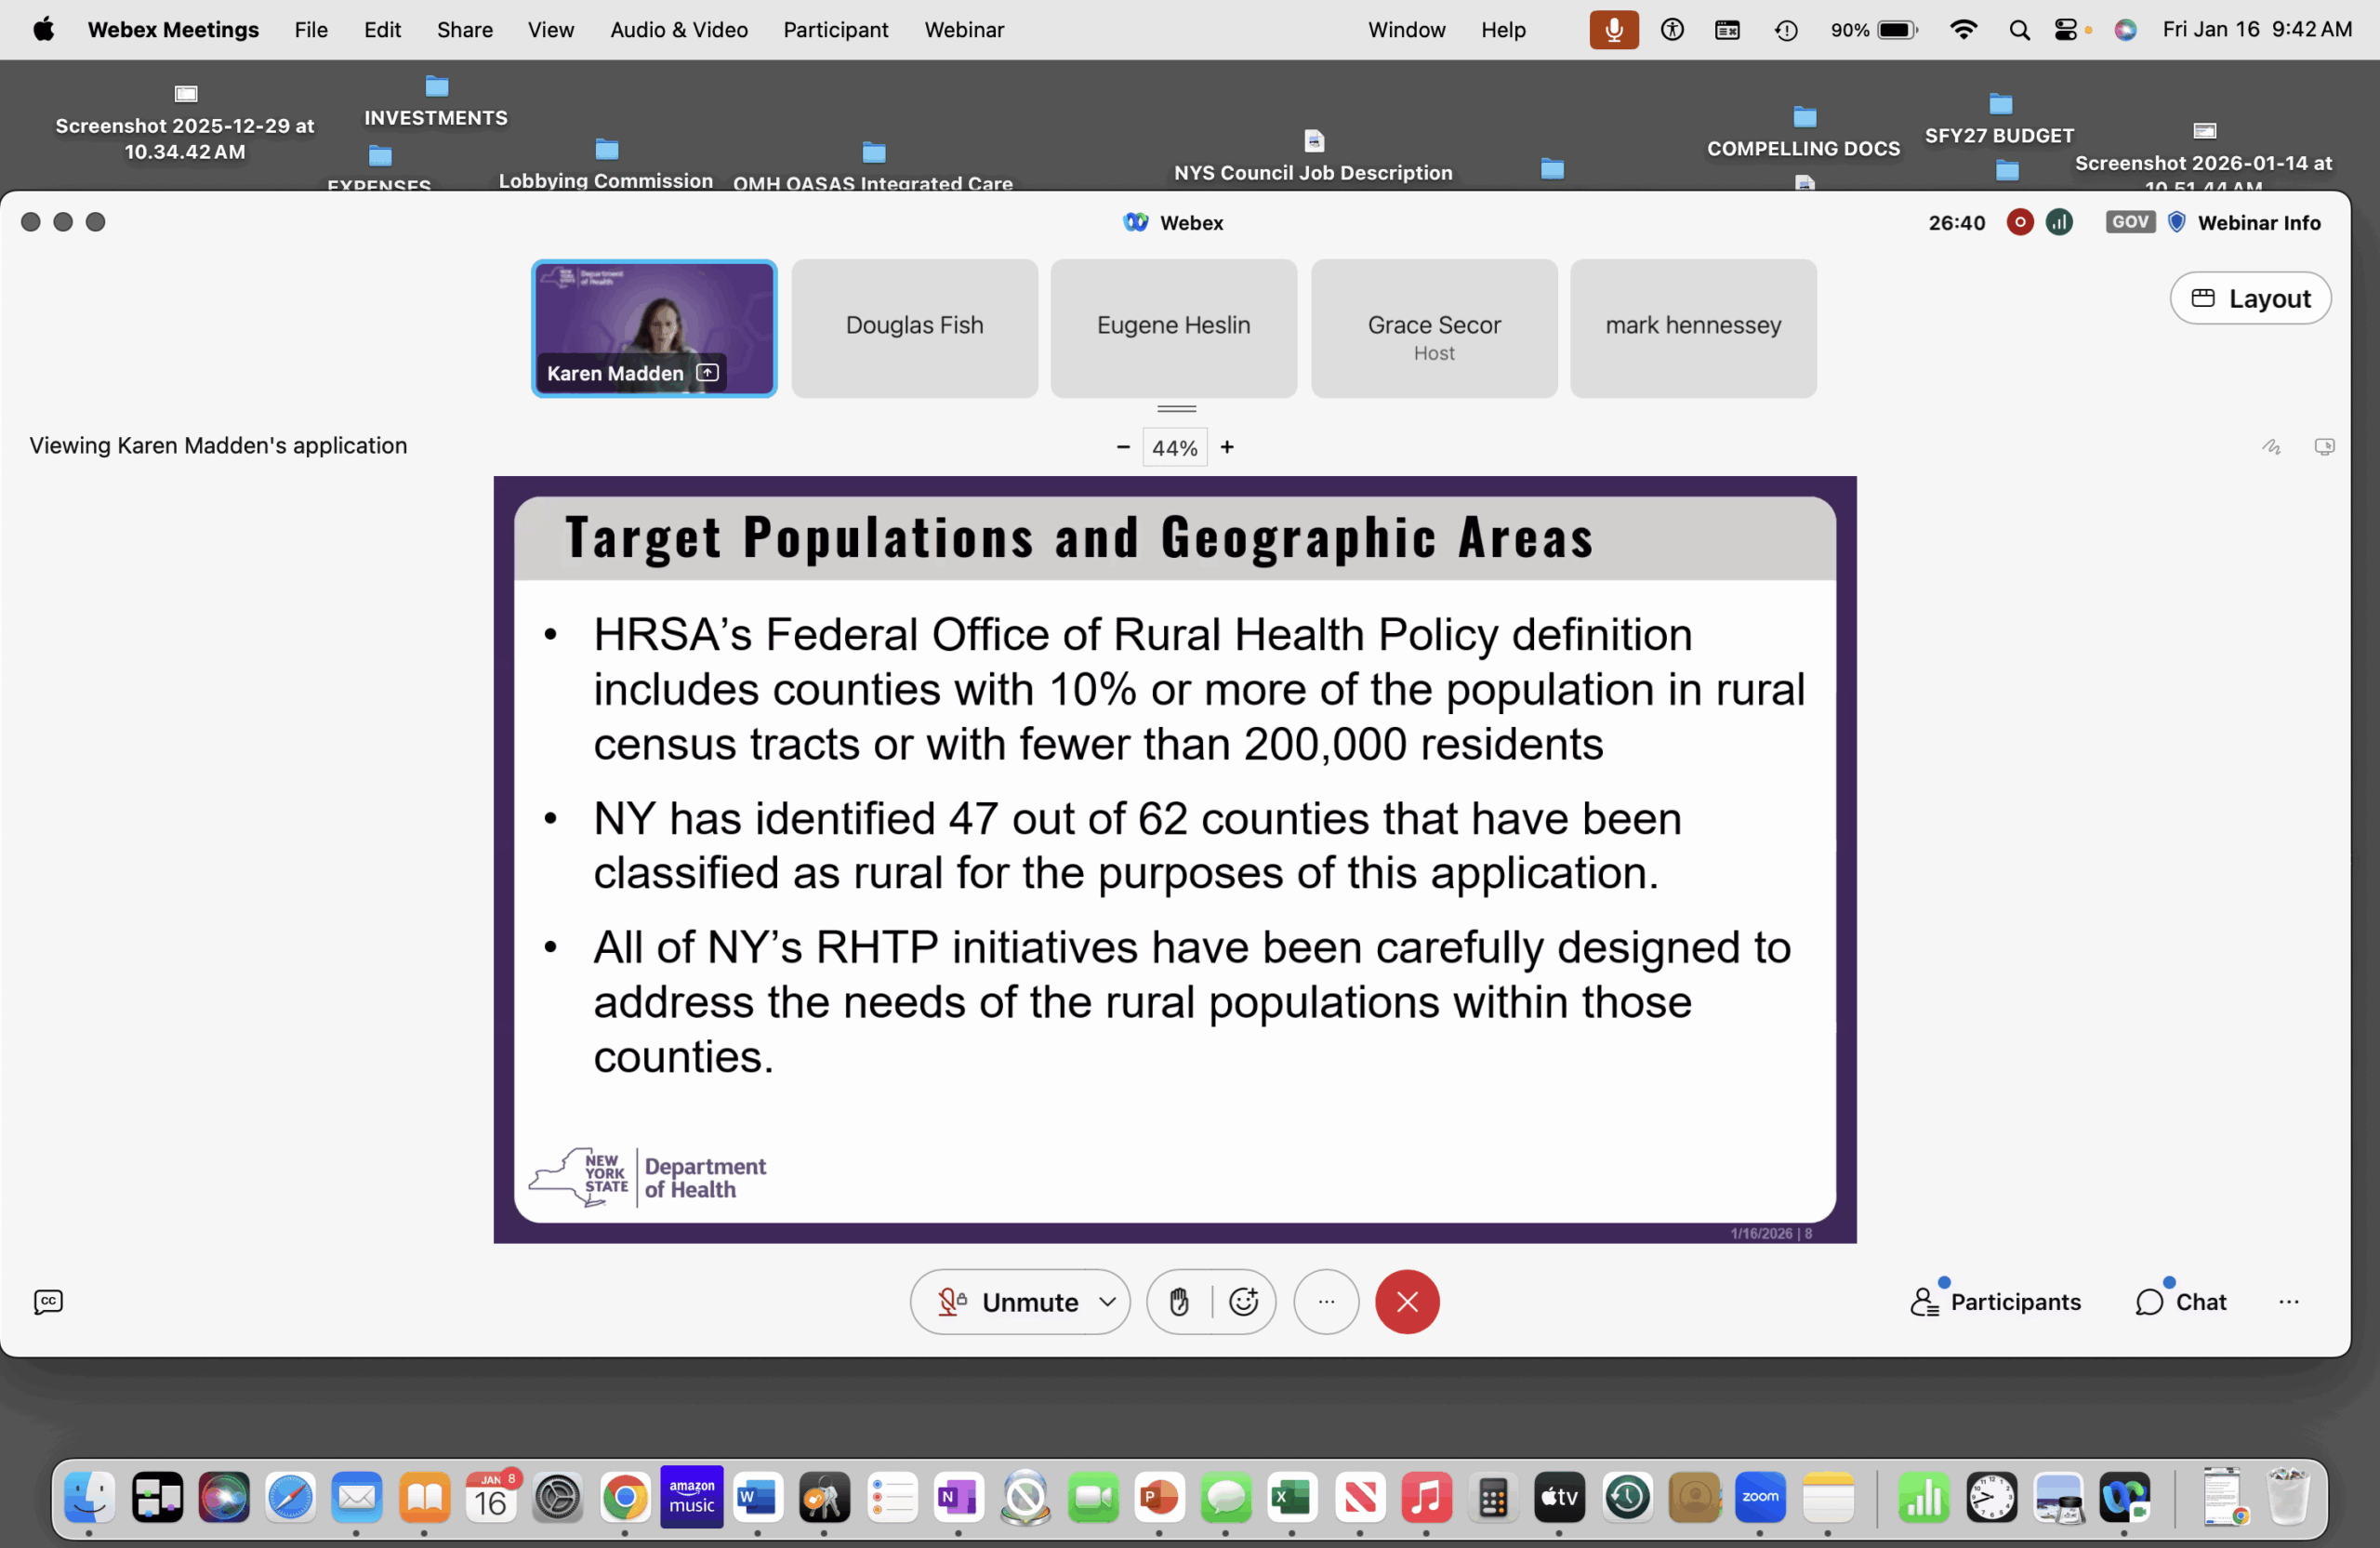The height and width of the screenshot is (1548, 2380).
Task: Expand the audio options arrow beside Unmute
Action: click(x=1107, y=1302)
